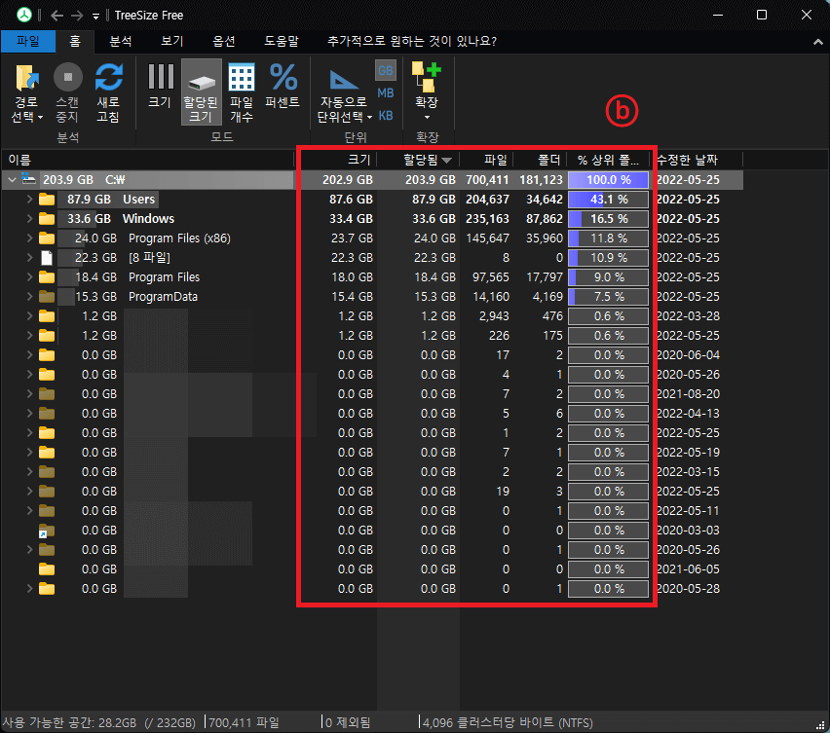Select the folder icon dated 2021-06-05
This screenshot has height=733, width=830.
[x=47, y=569]
